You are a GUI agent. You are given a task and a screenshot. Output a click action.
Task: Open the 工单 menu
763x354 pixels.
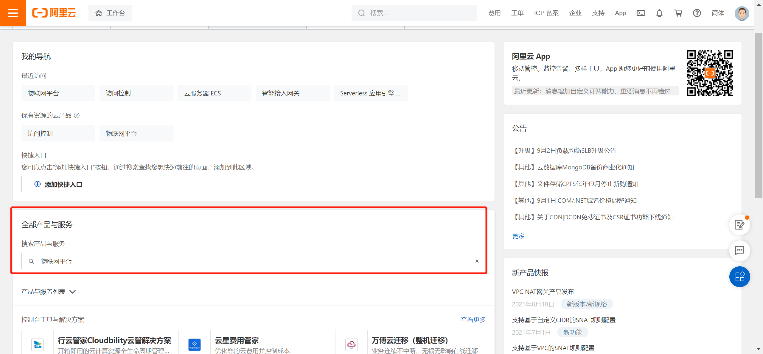(517, 13)
